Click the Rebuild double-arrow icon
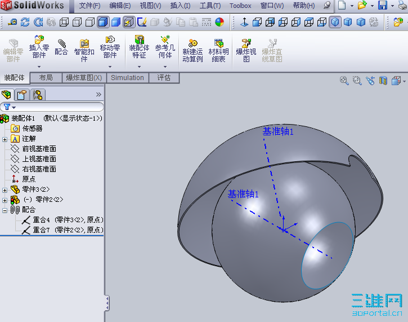 [x=25, y=22]
